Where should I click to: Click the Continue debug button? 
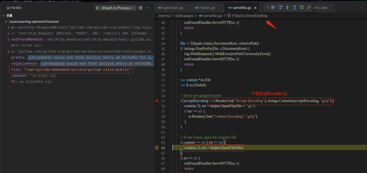[273, 8]
